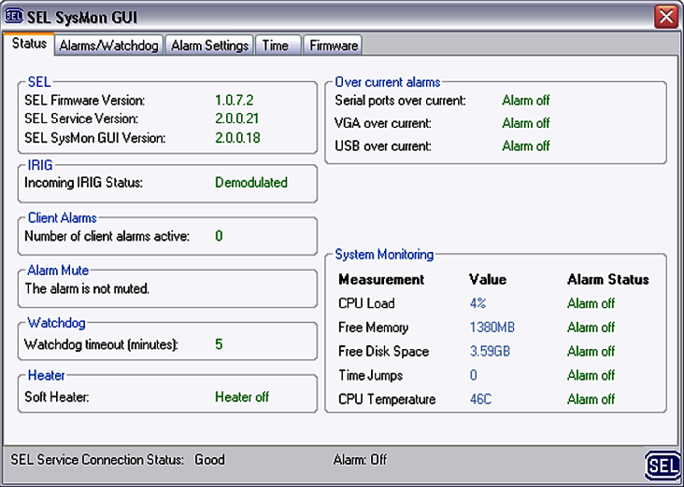Close the SEL SysMon GUI window
Image resolution: width=684 pixels, height=487 pixels.
point(666,17)
